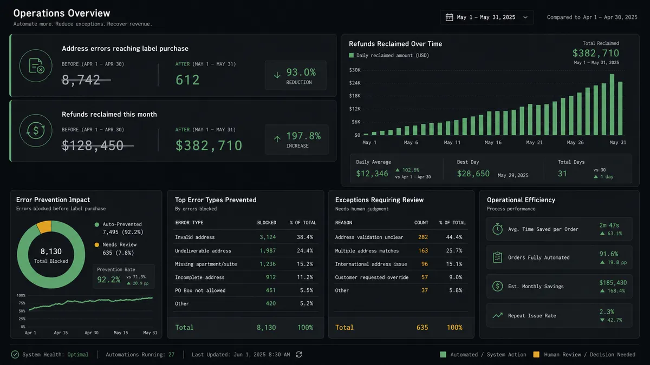Click the 3,124 blocked count
Viewport: 650px width, 365px height.
pyautogui.click(x=268, y=237)
